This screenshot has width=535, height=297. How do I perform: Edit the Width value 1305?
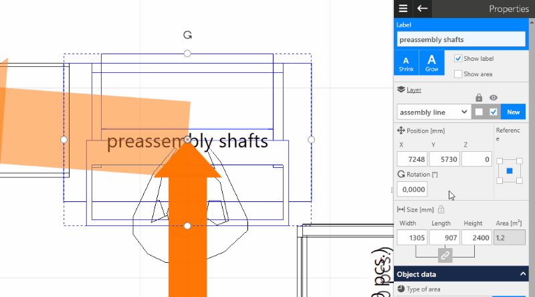coord(412,237)
